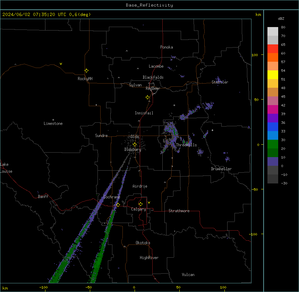This screenshot has height=292, width=299.
Task: Click the yellow diamond marker south of RedDeer
Action: (x=148, y=97)
